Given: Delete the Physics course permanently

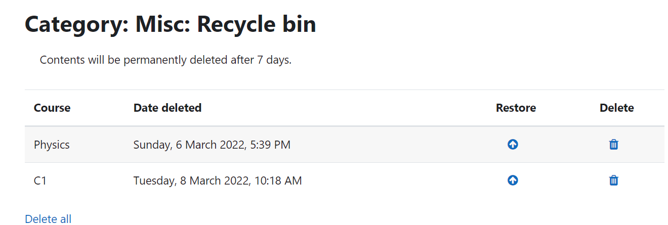Looking at the screenshot, I should (613, 145).
